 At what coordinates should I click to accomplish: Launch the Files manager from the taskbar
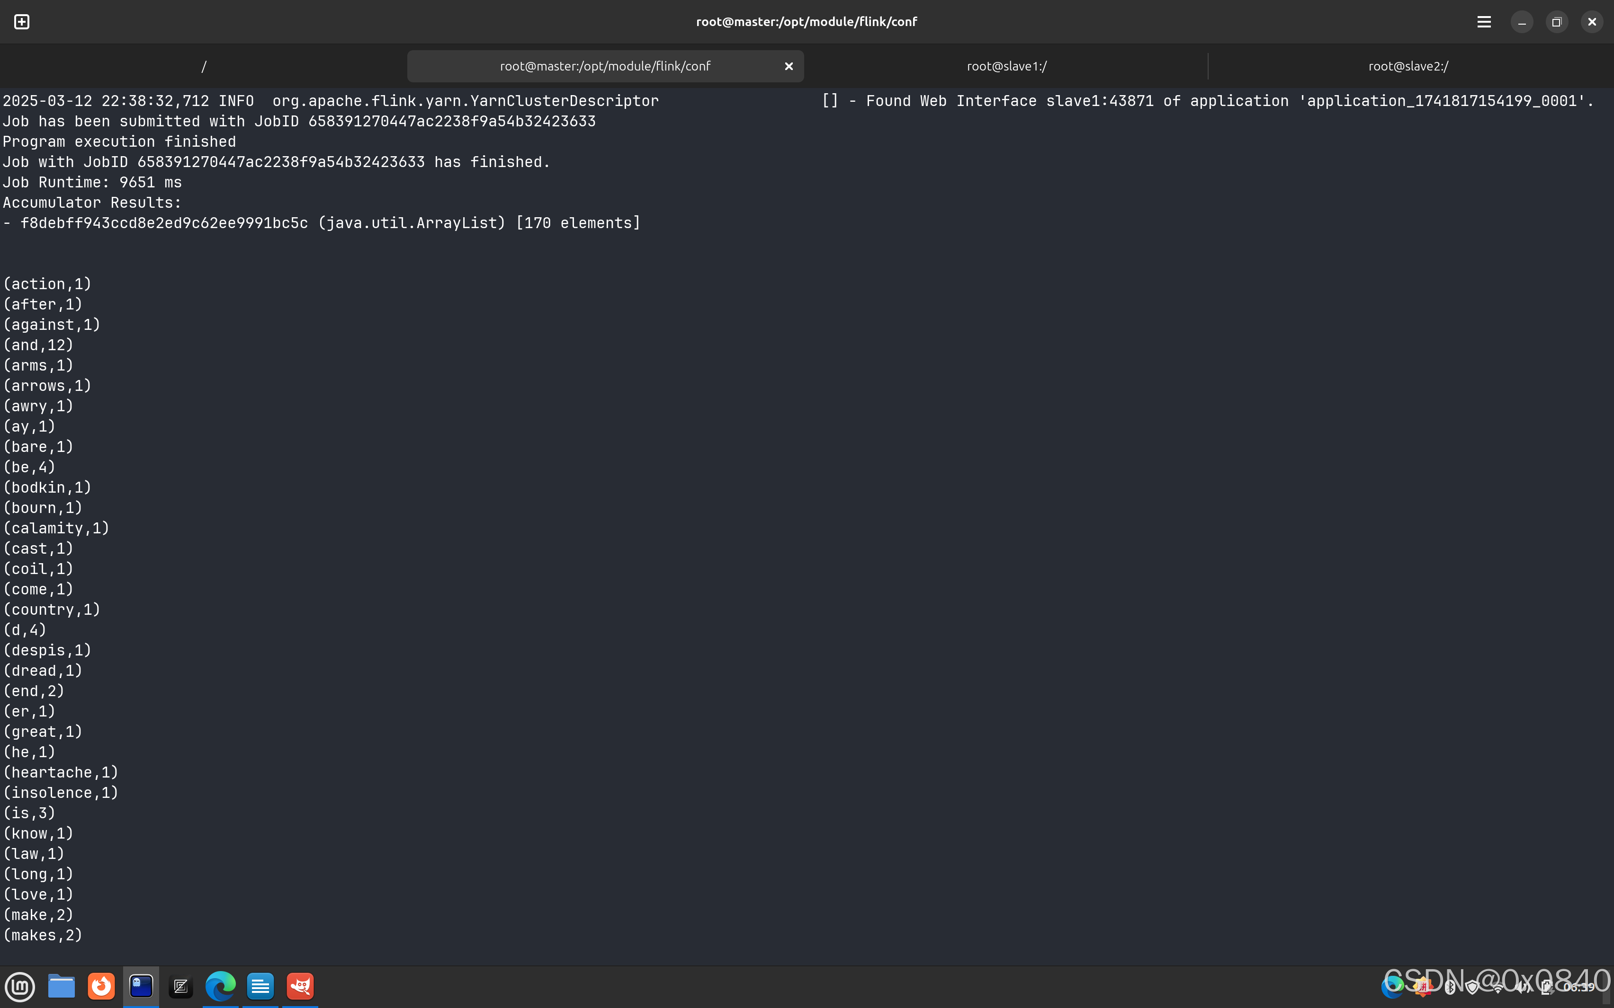pyautogui.click(x=62, y=986)
